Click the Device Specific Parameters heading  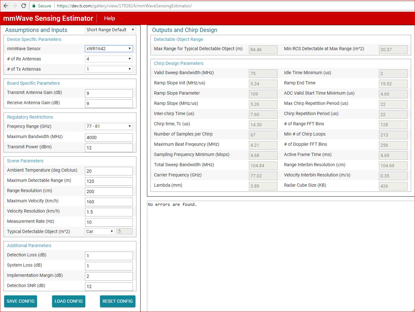coord(34,39)
